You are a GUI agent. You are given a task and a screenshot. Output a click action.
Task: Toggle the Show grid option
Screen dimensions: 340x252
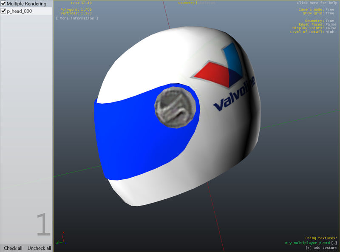[318, 13]
